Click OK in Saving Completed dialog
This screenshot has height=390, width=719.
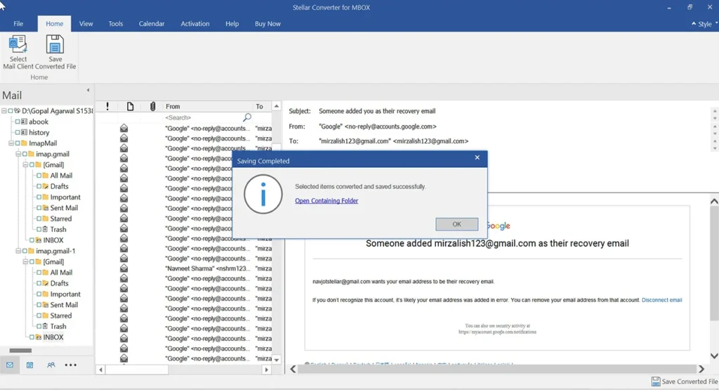tap(456, 224)
